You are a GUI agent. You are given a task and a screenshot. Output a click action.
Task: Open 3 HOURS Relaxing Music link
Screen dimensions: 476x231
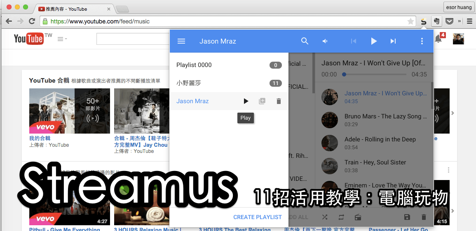(148, 229)
